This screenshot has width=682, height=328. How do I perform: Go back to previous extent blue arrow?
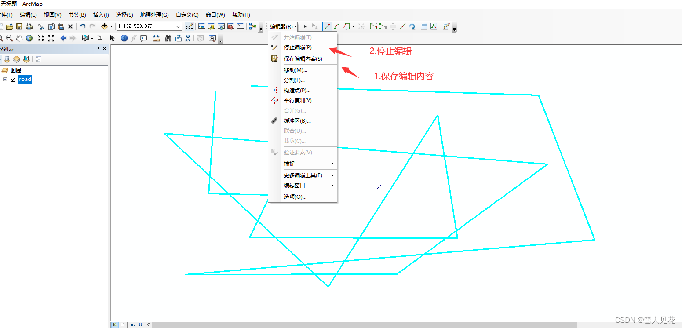(x=63, y=38)
